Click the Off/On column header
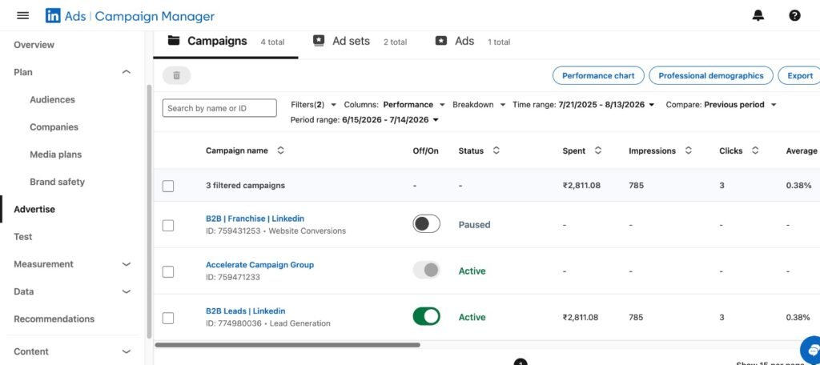Image resolution: width=820 pixels, height=365 pixels. coord(426,150)
